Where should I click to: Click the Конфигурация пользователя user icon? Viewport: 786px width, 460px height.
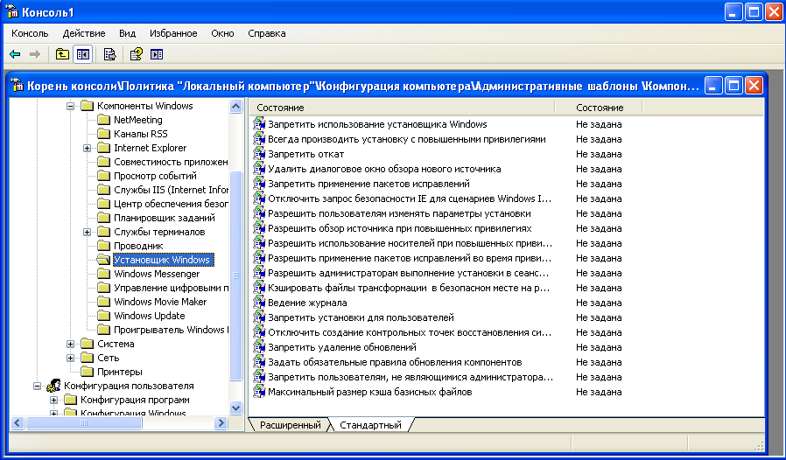coord(53,386)
